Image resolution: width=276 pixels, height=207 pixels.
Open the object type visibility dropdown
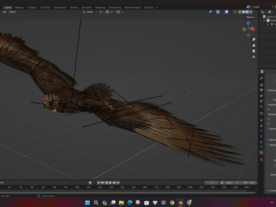pos(212,12)
